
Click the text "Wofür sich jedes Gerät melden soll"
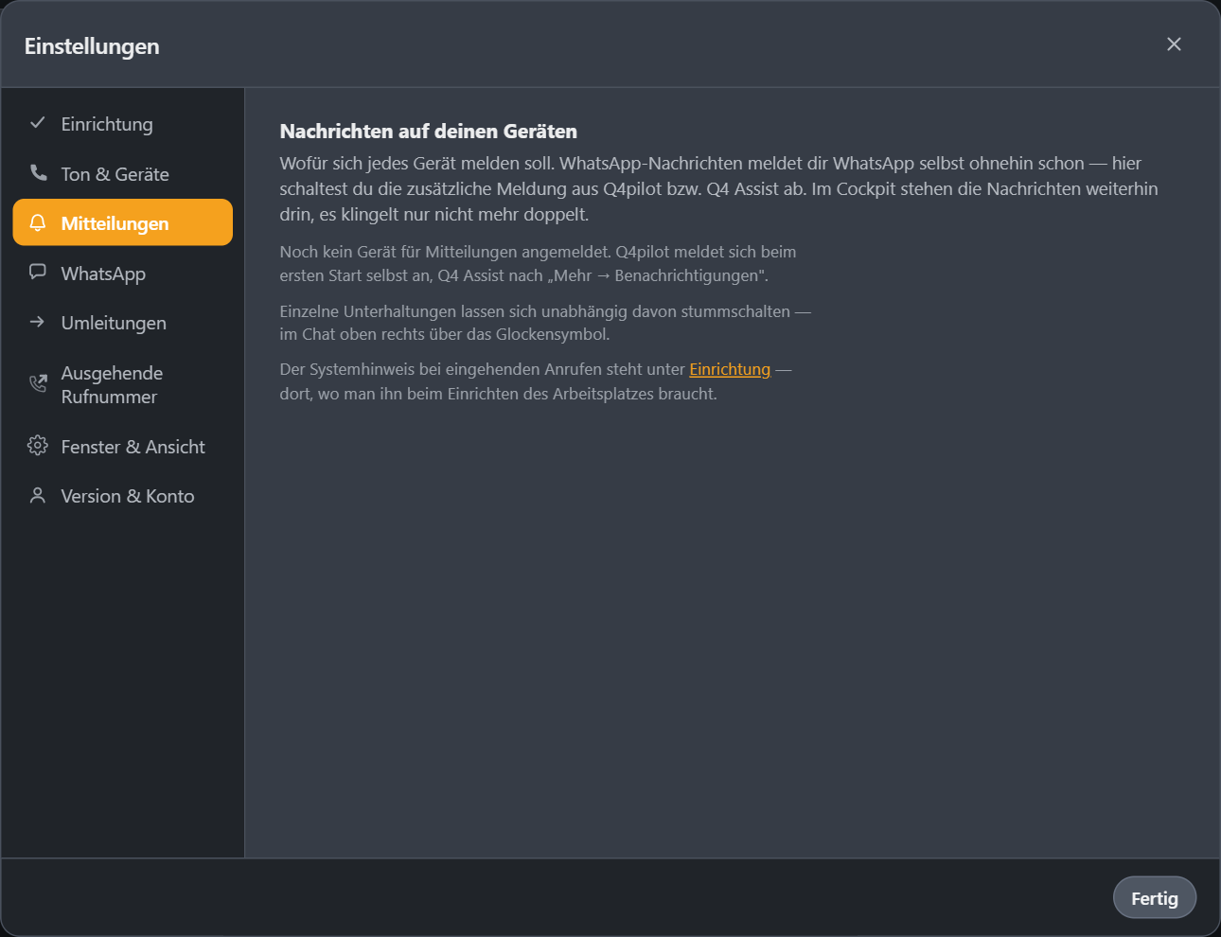click(x=416, y=163)
